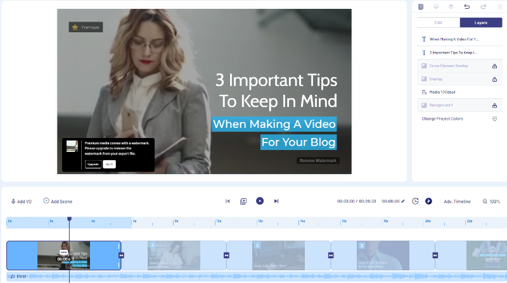Viewport: 507px width, 283px height.
Task: Select scene 1 'Have A Proper Script' thumbnail
Action: 174,256
